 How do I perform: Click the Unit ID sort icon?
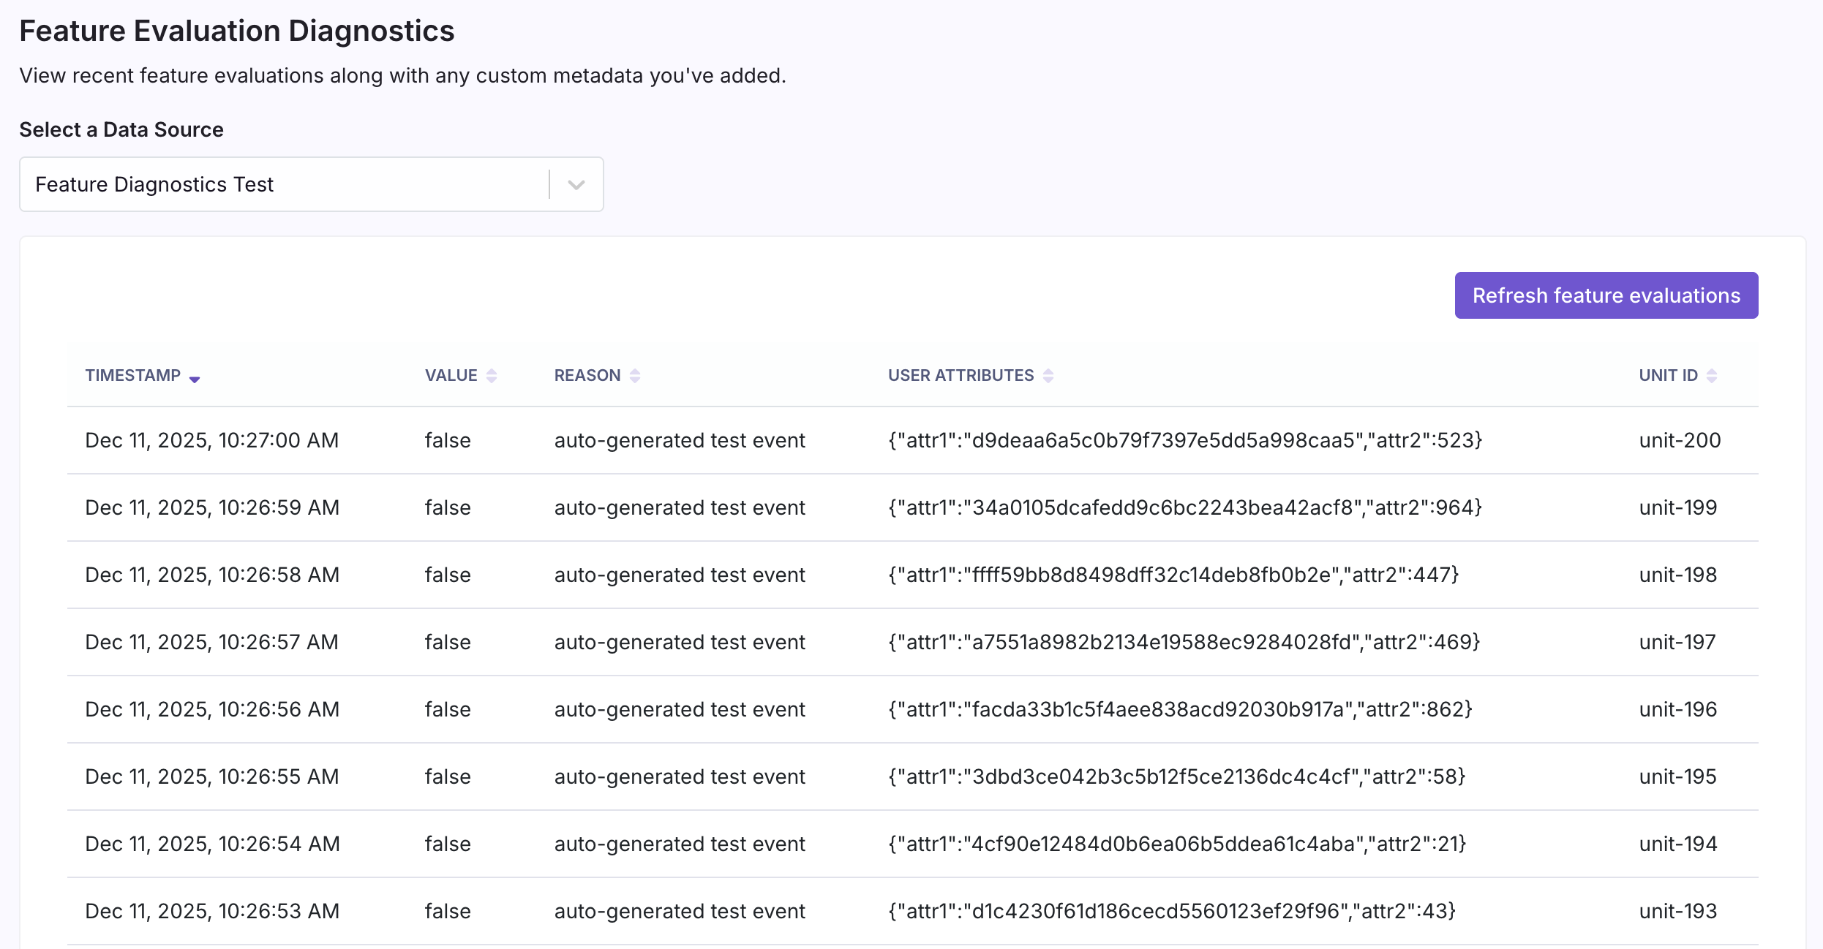(x=1712, y=376)
